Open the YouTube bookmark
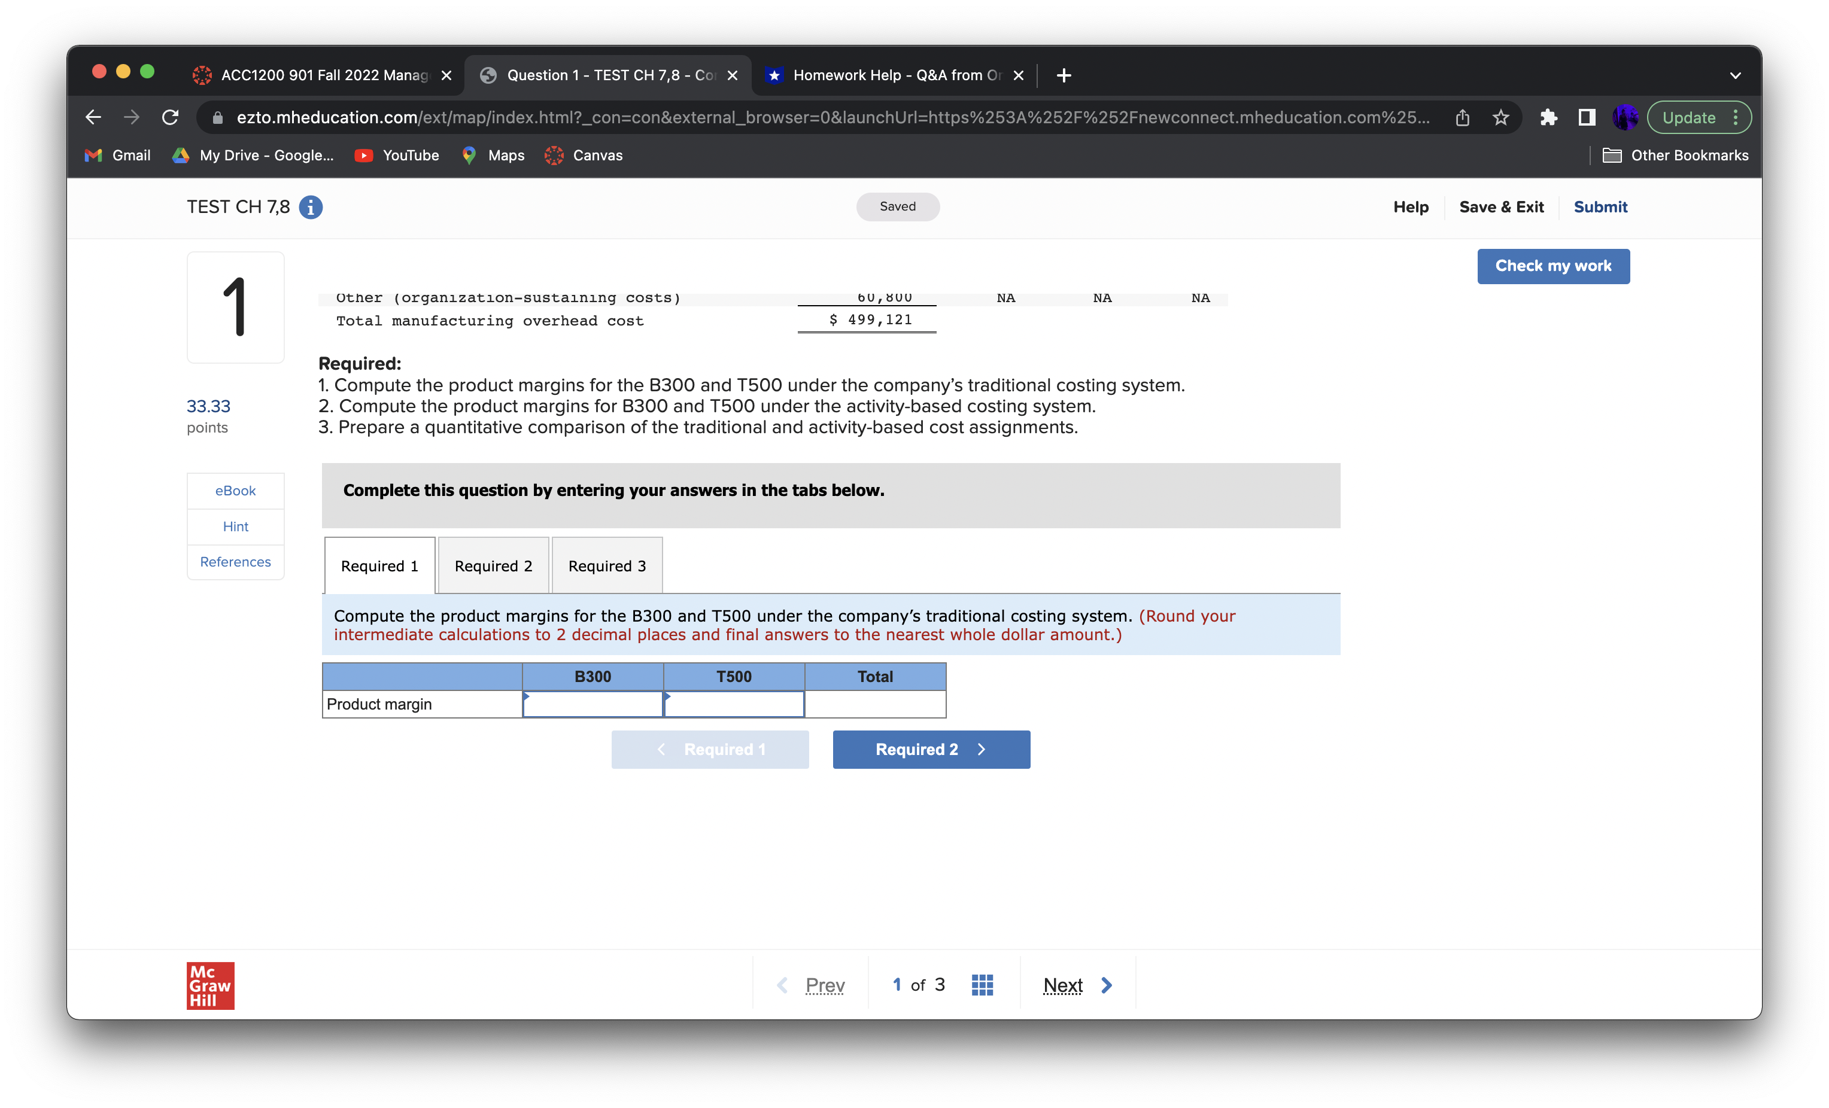This screenshot has width=1829, height=1108. click(397, 155)
